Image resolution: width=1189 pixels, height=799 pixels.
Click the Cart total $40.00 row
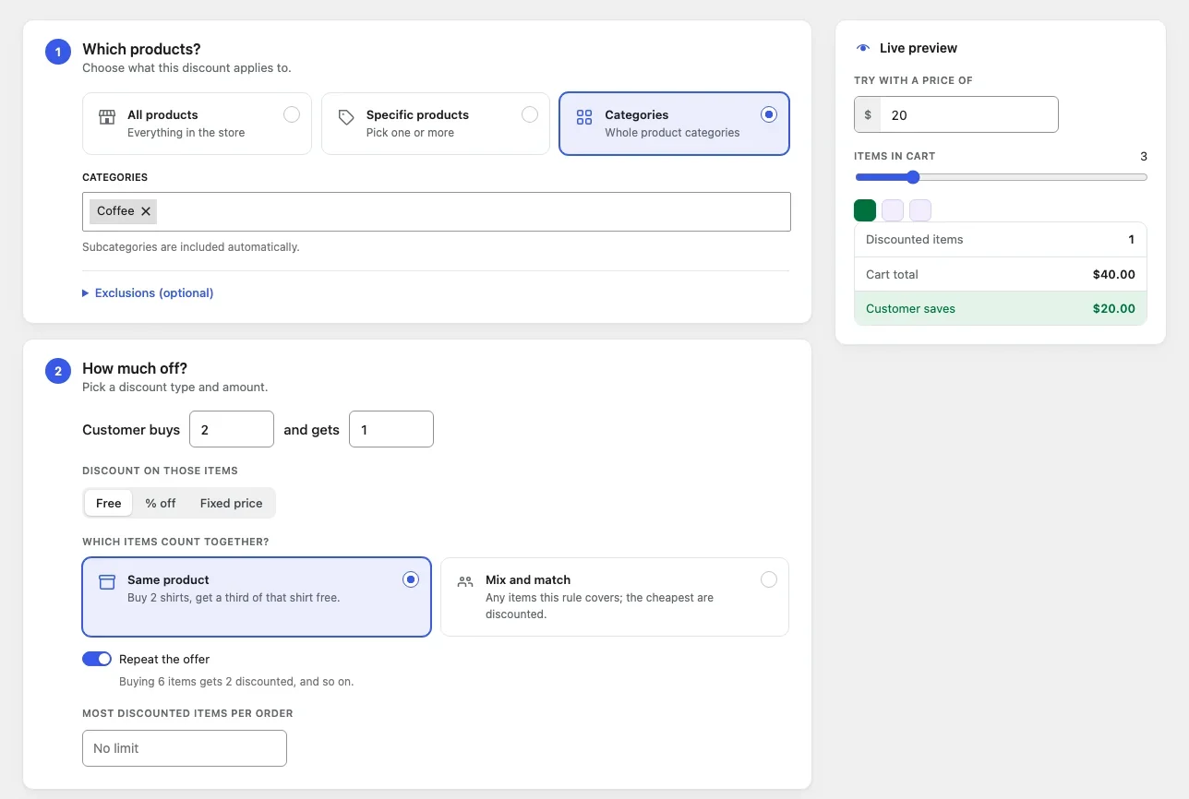(1001, 274)
